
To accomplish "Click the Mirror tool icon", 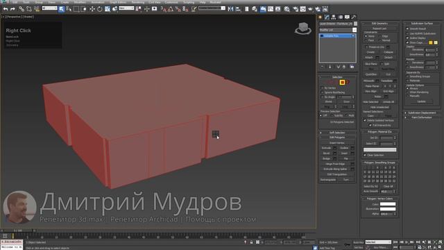I will pyautogui.click(x=231, y=9).
